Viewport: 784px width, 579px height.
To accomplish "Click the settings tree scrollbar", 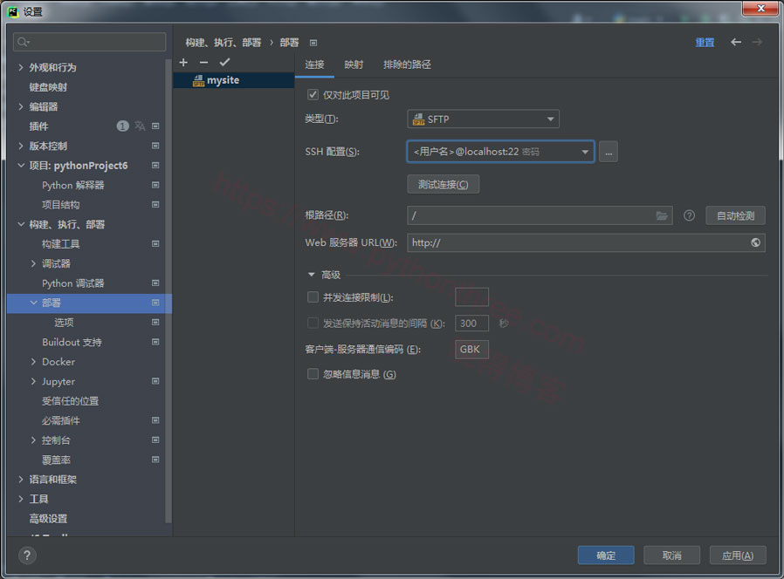I will click(168, 289).
